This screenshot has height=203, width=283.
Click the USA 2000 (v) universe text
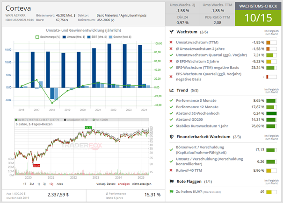pos(105,20)
